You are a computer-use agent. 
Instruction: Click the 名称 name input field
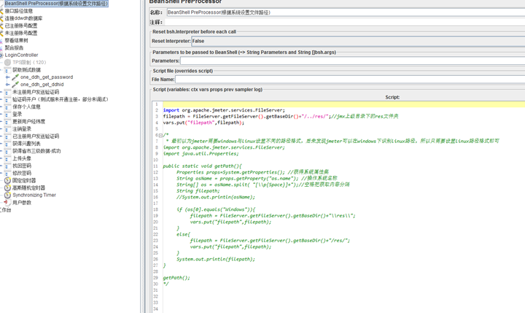[346, 12]
